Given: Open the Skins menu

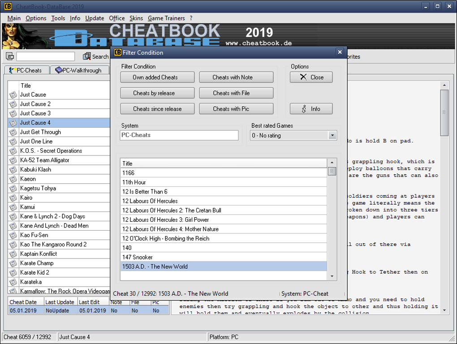Looking at the screenshot, I should [136, 18].
